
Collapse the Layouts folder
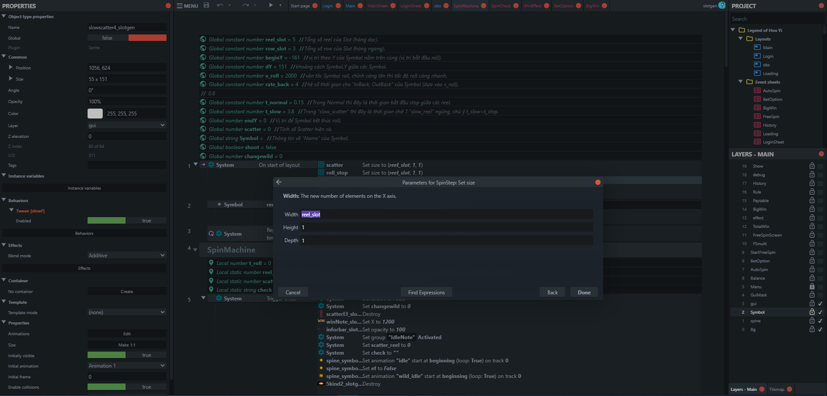coord(741,38)
